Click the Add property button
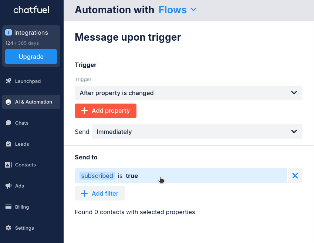This screenshot has width=314, height=243. point(105,111)
